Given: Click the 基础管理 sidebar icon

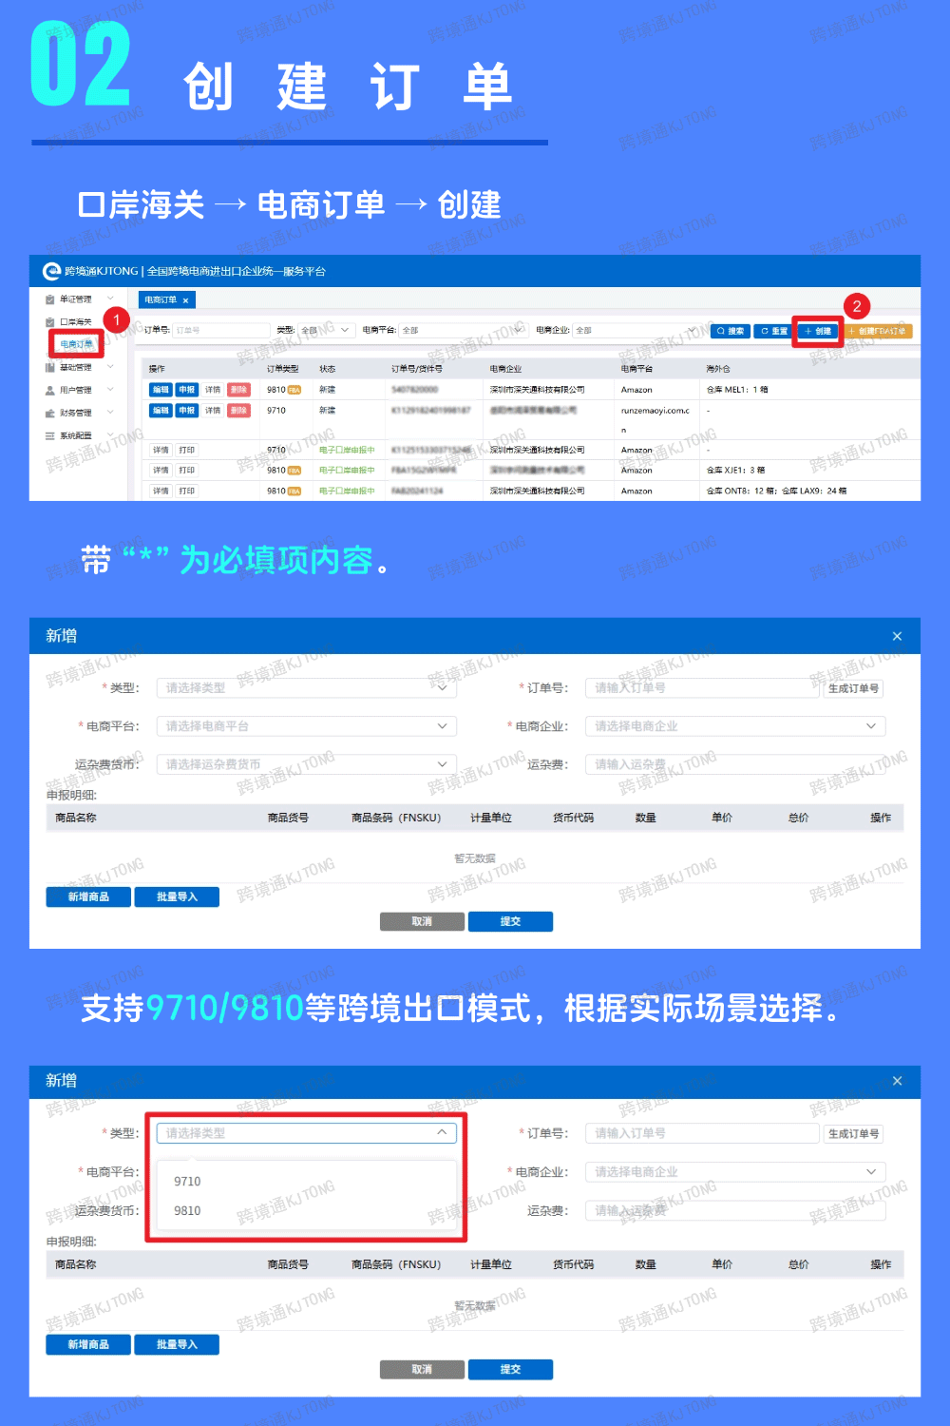Looking at the screenshot, I should (x=49, y=367).
